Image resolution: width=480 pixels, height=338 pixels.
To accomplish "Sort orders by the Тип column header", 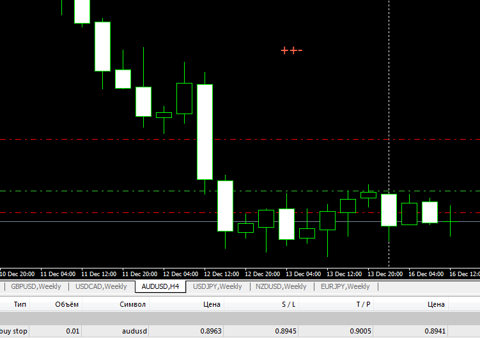I will [x=15, y=304].
